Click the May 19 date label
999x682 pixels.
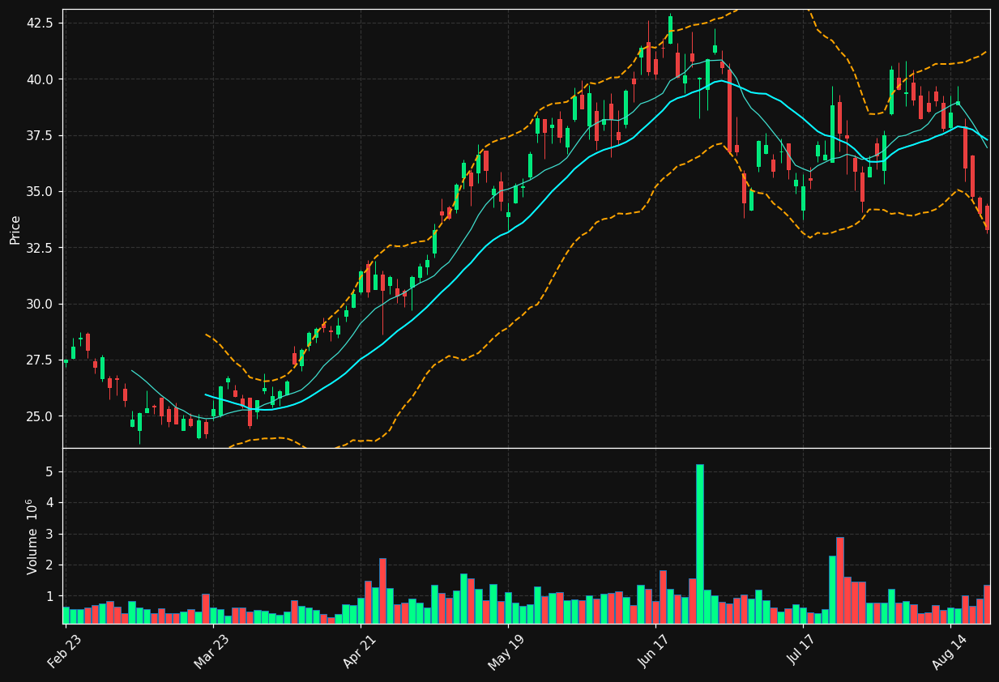click(x=506, y=652)
